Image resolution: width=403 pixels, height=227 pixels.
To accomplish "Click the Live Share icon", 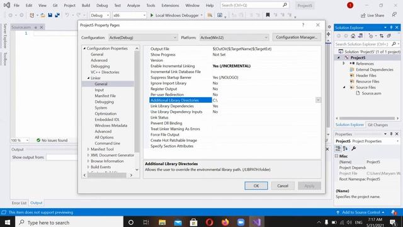I will [x=363, y=15].
